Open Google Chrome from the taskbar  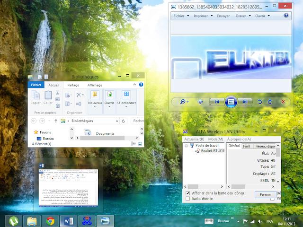[x=50, y=221]
